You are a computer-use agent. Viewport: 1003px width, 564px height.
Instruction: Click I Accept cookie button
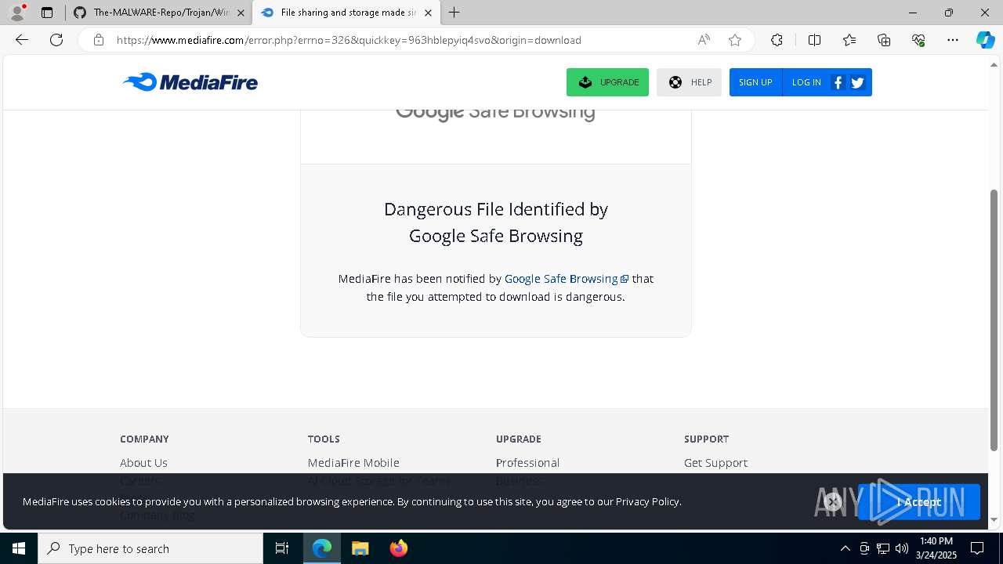click(x=918, y=502)
